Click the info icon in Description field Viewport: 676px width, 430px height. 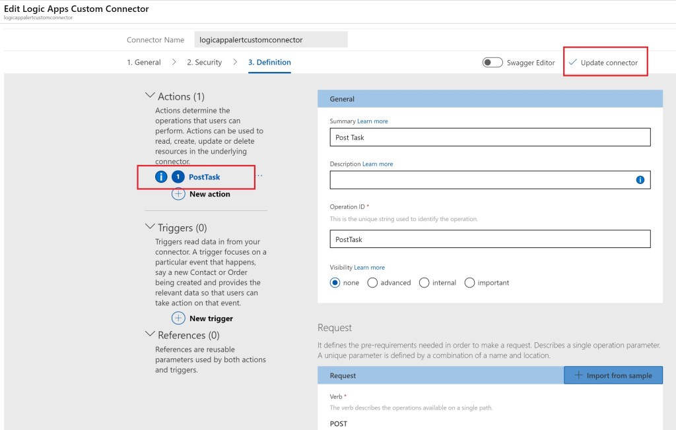(640, 180)
